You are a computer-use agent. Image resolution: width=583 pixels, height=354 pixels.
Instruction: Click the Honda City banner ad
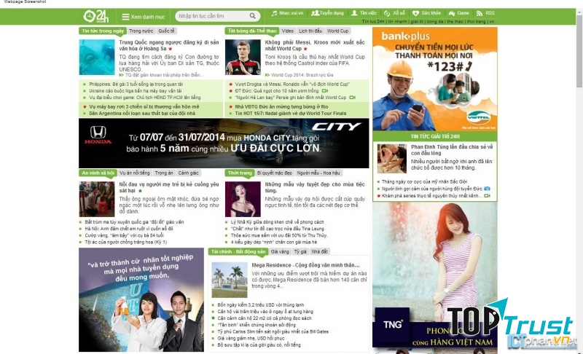point(224,143)
